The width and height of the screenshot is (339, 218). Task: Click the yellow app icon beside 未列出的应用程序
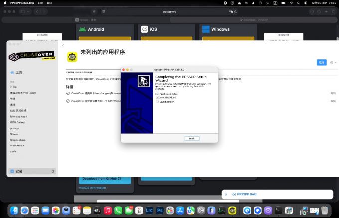(x=72, y=57)
